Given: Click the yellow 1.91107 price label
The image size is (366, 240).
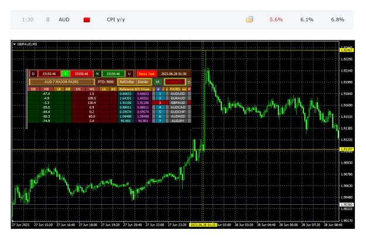Looking at the screenshot, I should click(x=347, y=149).
